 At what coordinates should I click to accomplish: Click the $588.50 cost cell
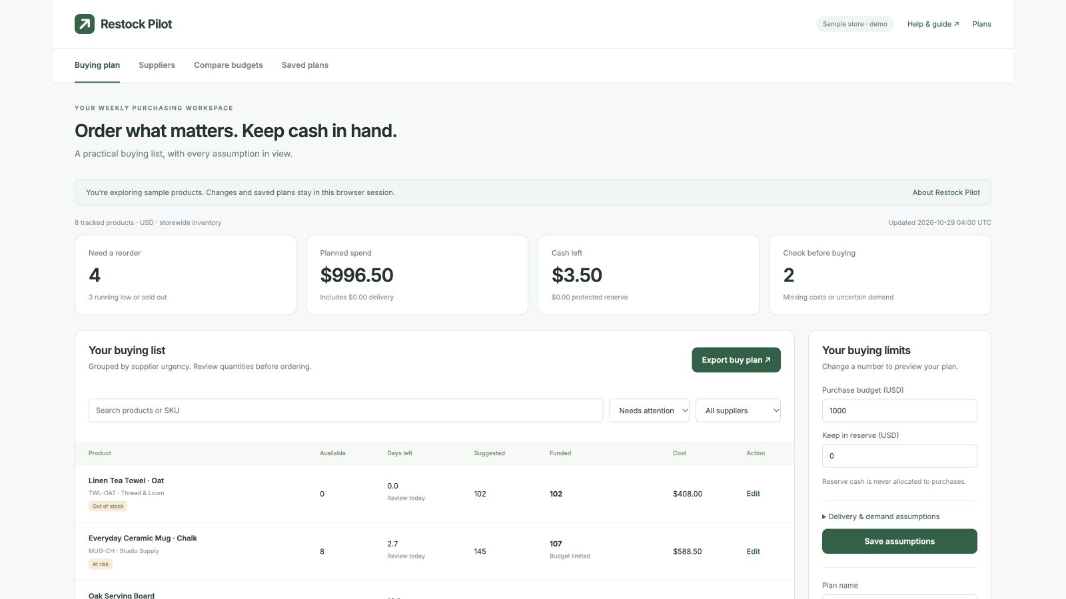688,552
